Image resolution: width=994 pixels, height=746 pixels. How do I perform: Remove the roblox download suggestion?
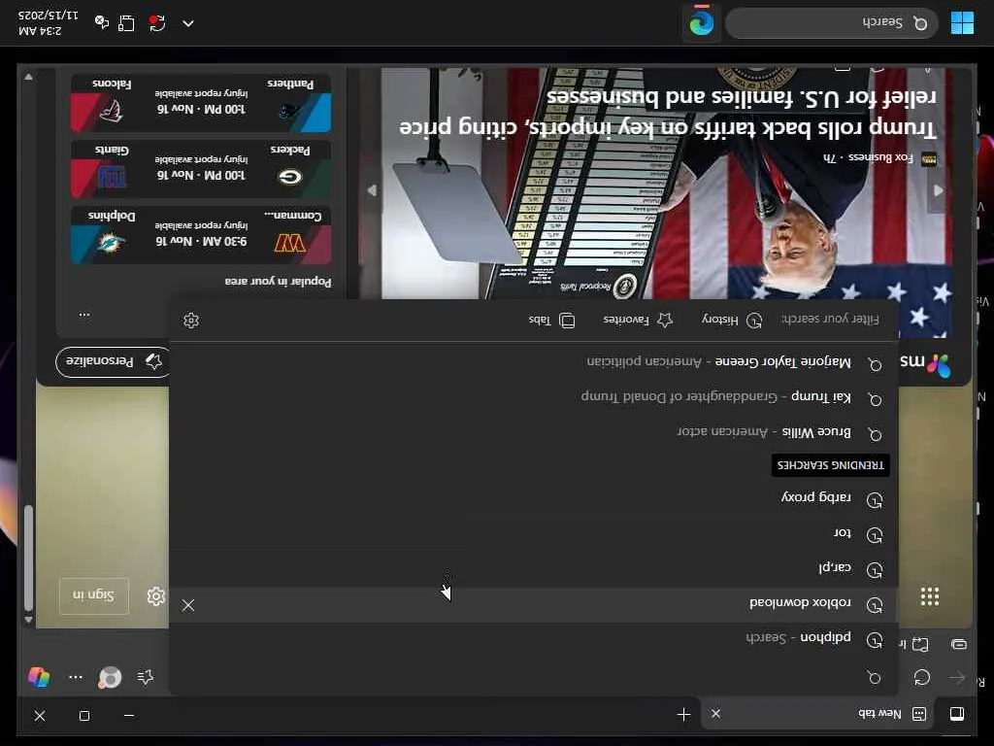click(x=187, y=605)
